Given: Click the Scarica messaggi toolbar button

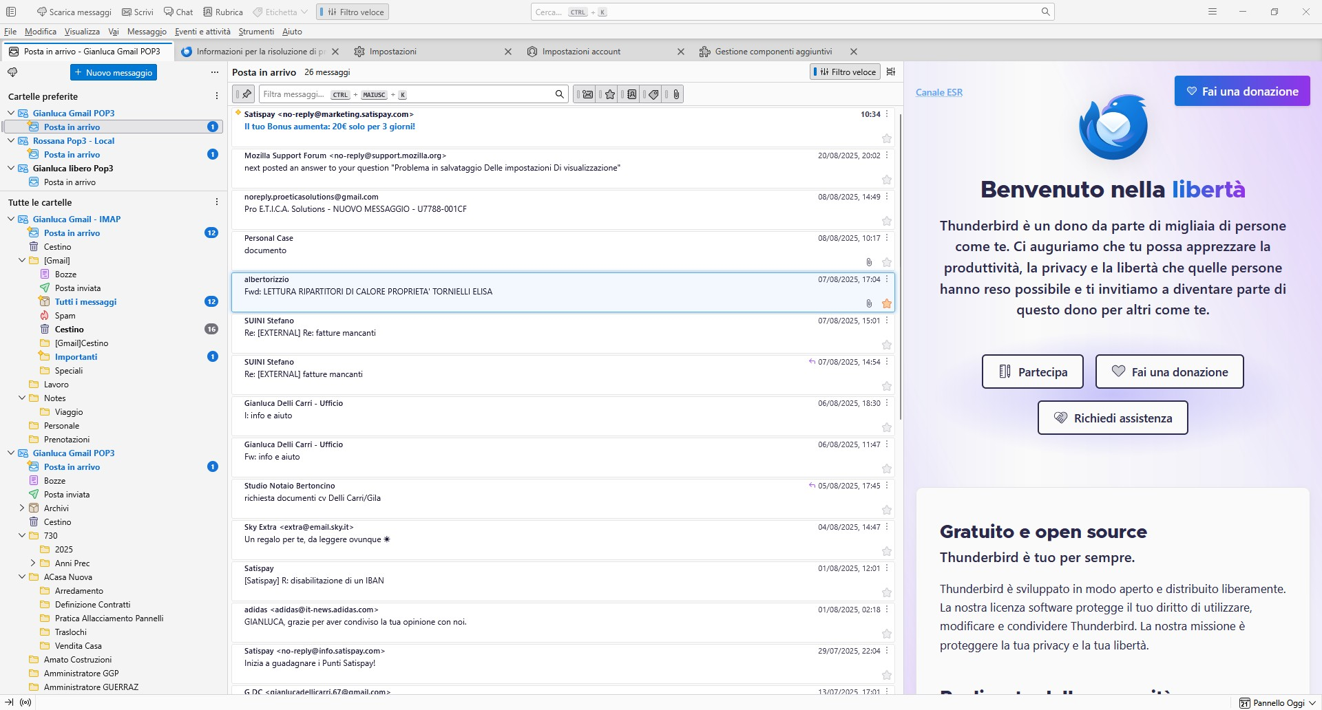Looking at the screenshot, I should pos(74,12).
